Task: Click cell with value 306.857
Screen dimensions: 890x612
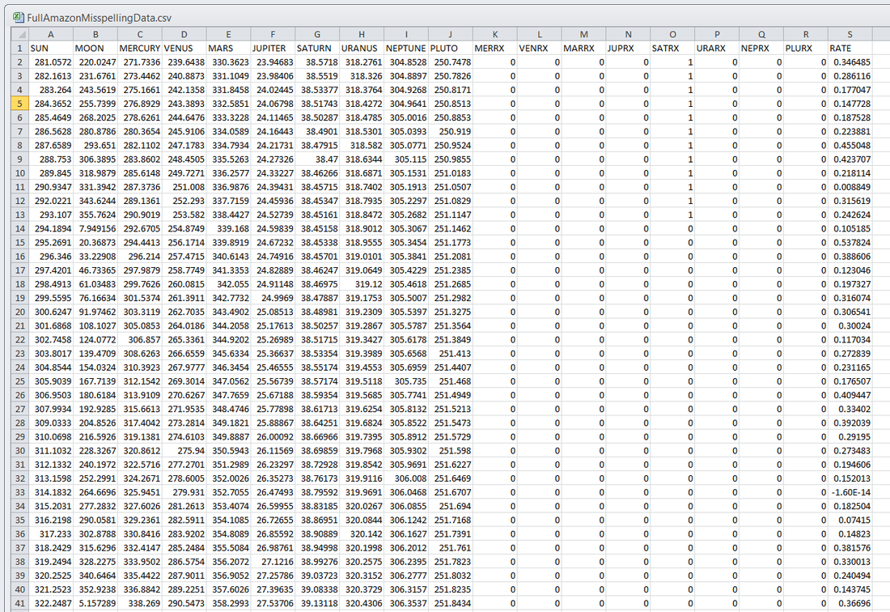Action: (140, 339)
